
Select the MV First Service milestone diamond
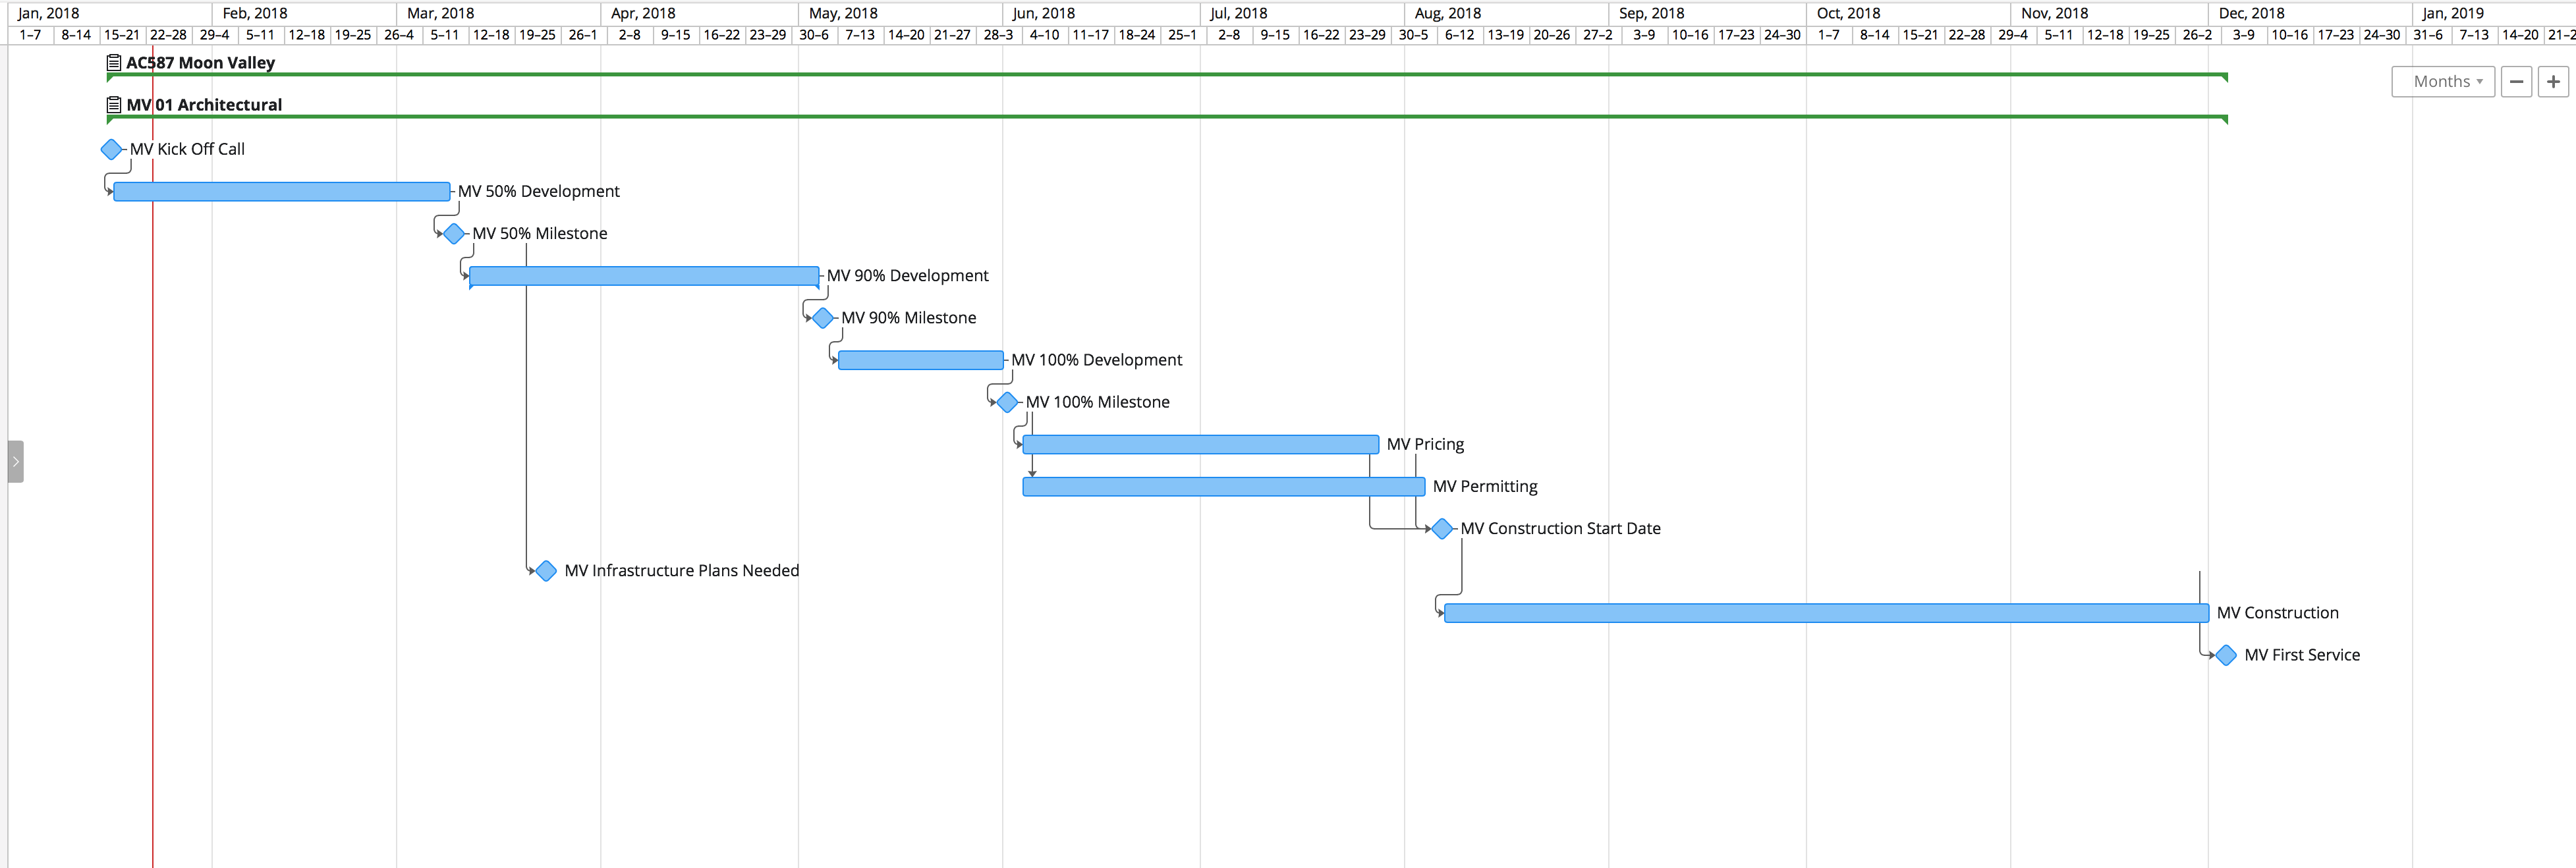(x=2226, y=655)
